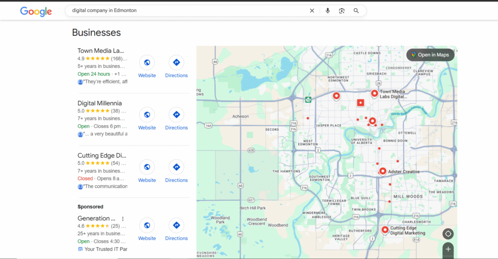Viewport: 498px width, 259px height.
Task: Click Town Media Labs 4.9 star rating
Action: (x=97, y=59)
